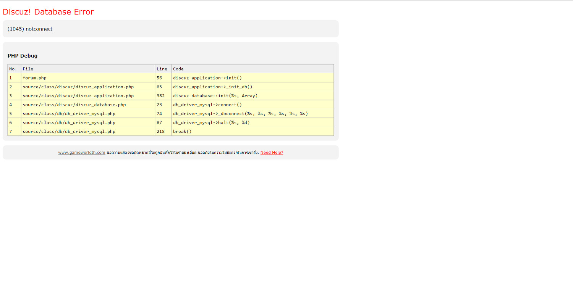The height and width of the screenshot is (287, 573).
Task: Click db_driver_mysql.php file path in row 6
Action: 88,123
